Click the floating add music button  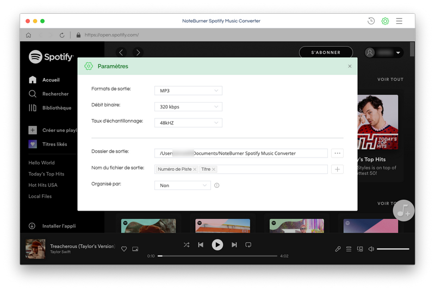403,211
